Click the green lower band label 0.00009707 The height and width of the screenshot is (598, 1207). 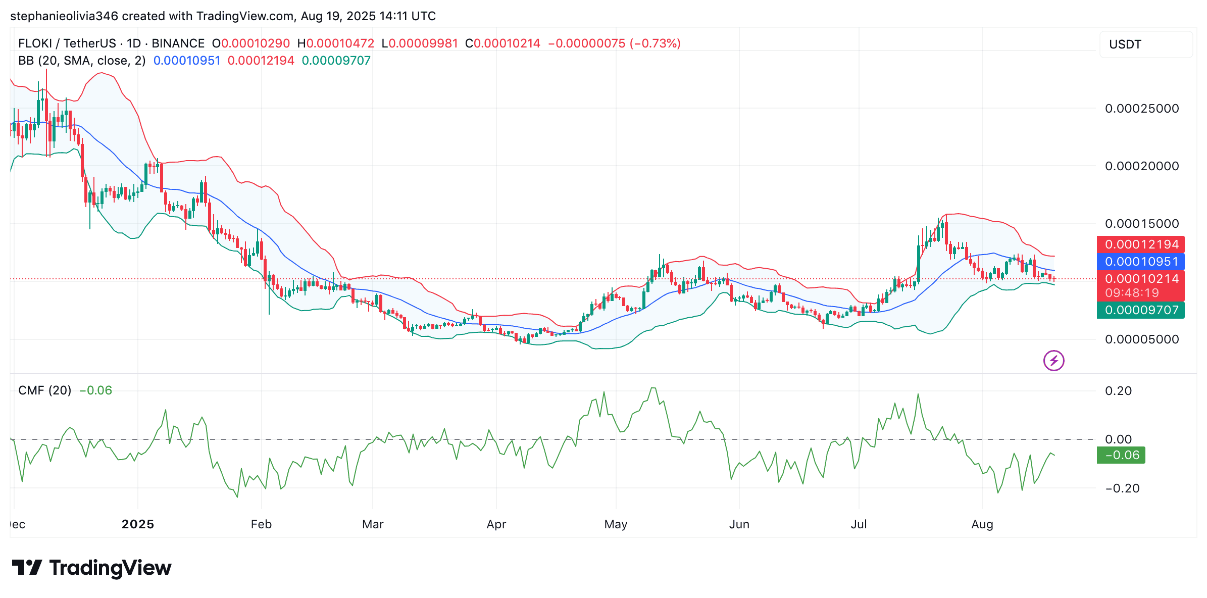(x=1141, y=310)
